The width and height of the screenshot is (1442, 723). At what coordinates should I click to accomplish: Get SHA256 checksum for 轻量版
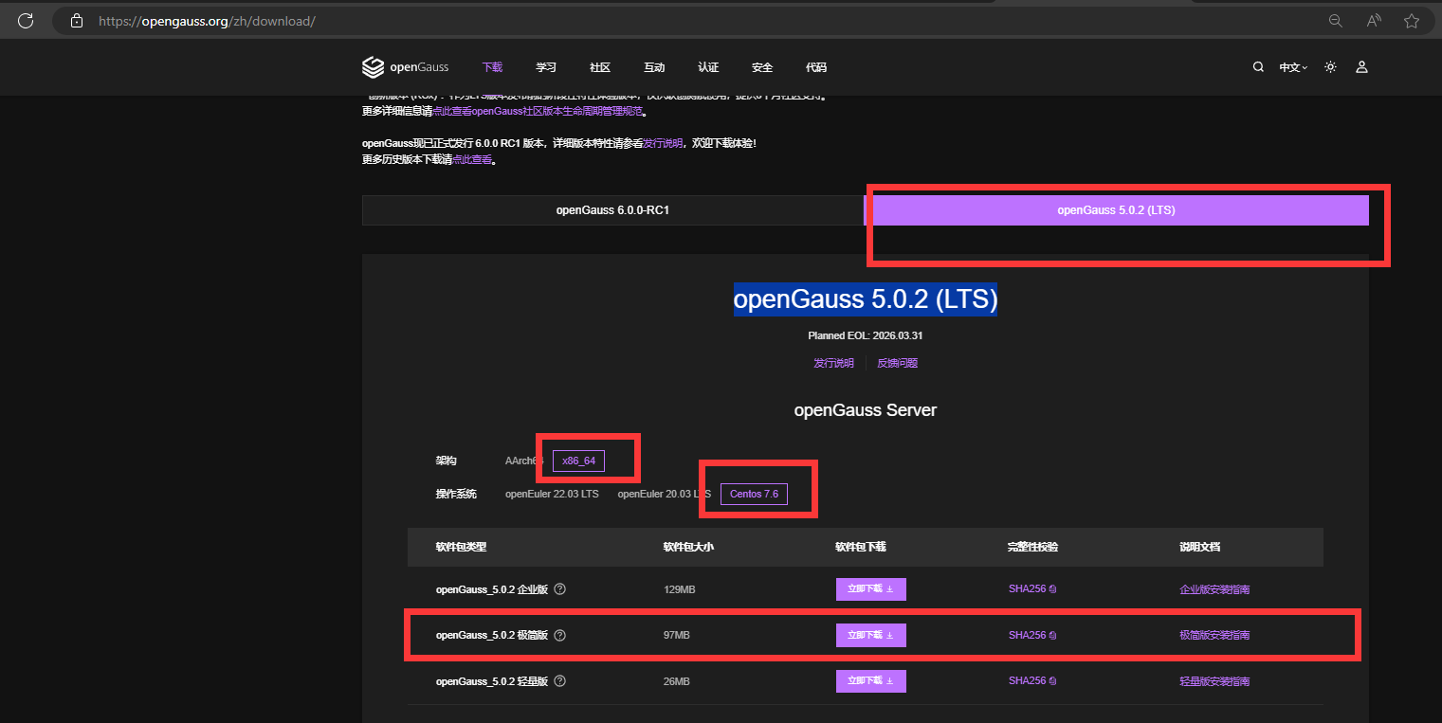pos(1032,681)
